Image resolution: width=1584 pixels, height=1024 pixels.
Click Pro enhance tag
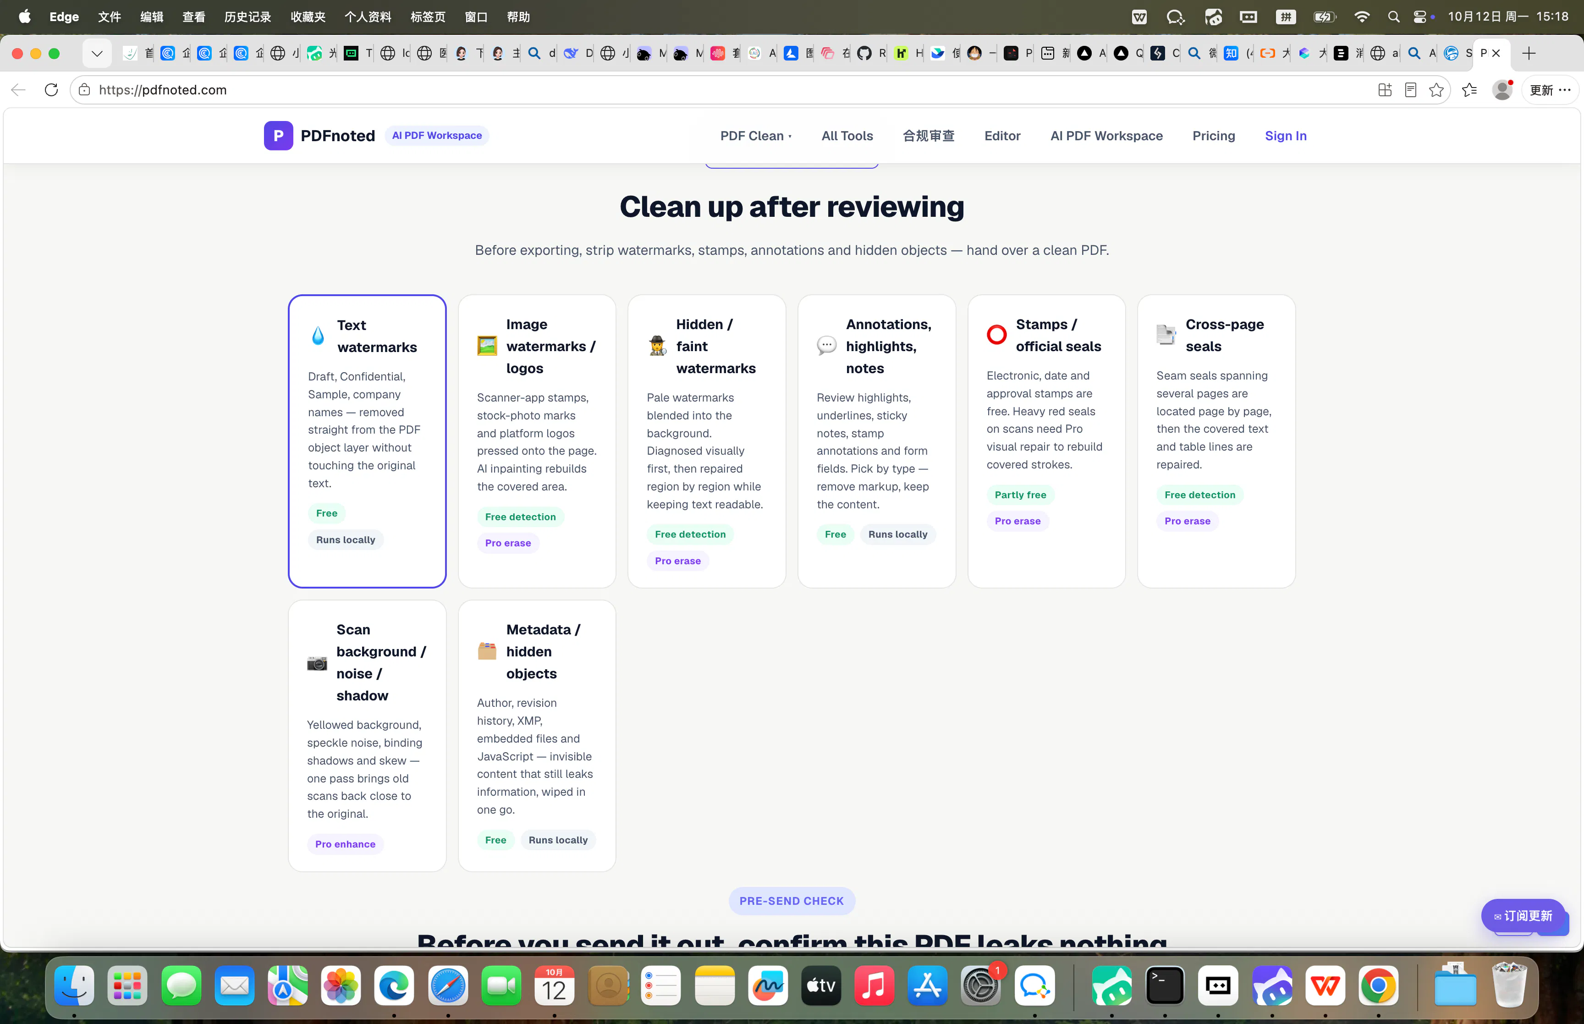[345, 844]
